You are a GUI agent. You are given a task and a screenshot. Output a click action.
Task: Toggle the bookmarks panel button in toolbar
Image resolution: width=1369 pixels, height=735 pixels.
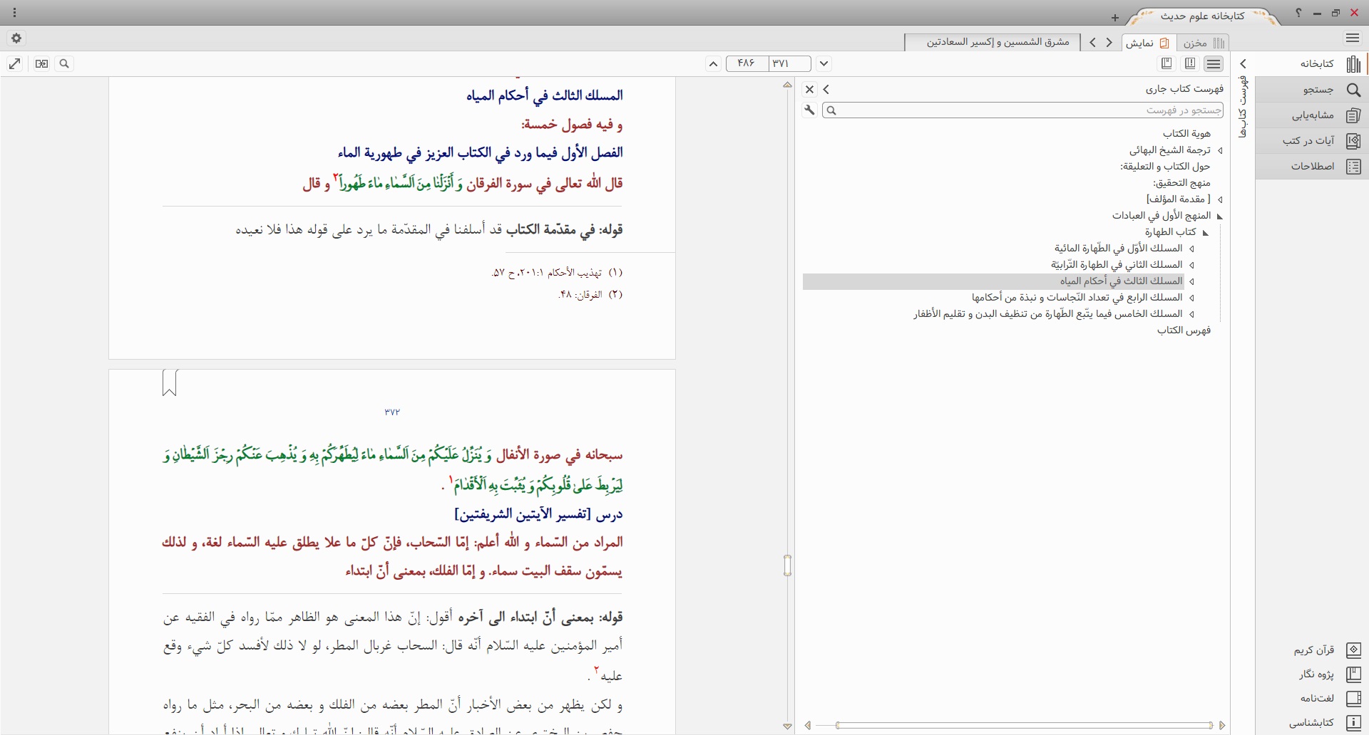point(1167,64)
